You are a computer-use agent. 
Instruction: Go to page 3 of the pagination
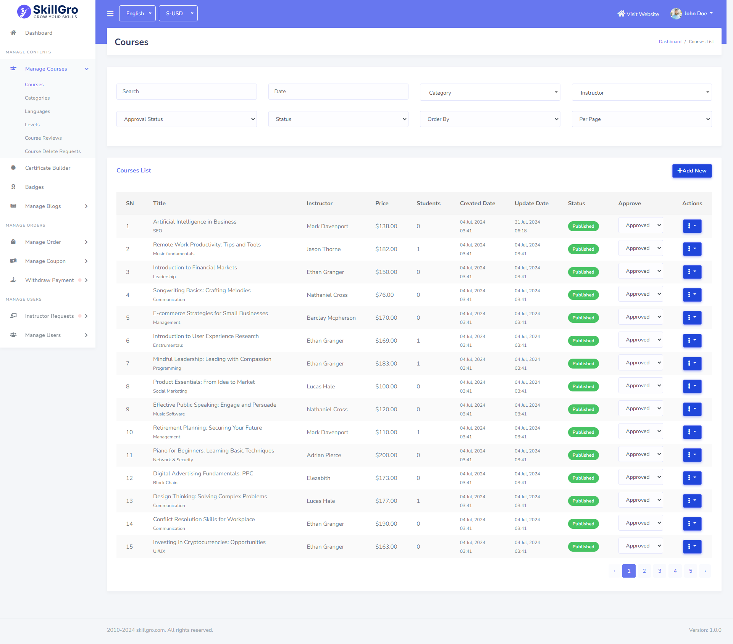(x=659, y=571)
